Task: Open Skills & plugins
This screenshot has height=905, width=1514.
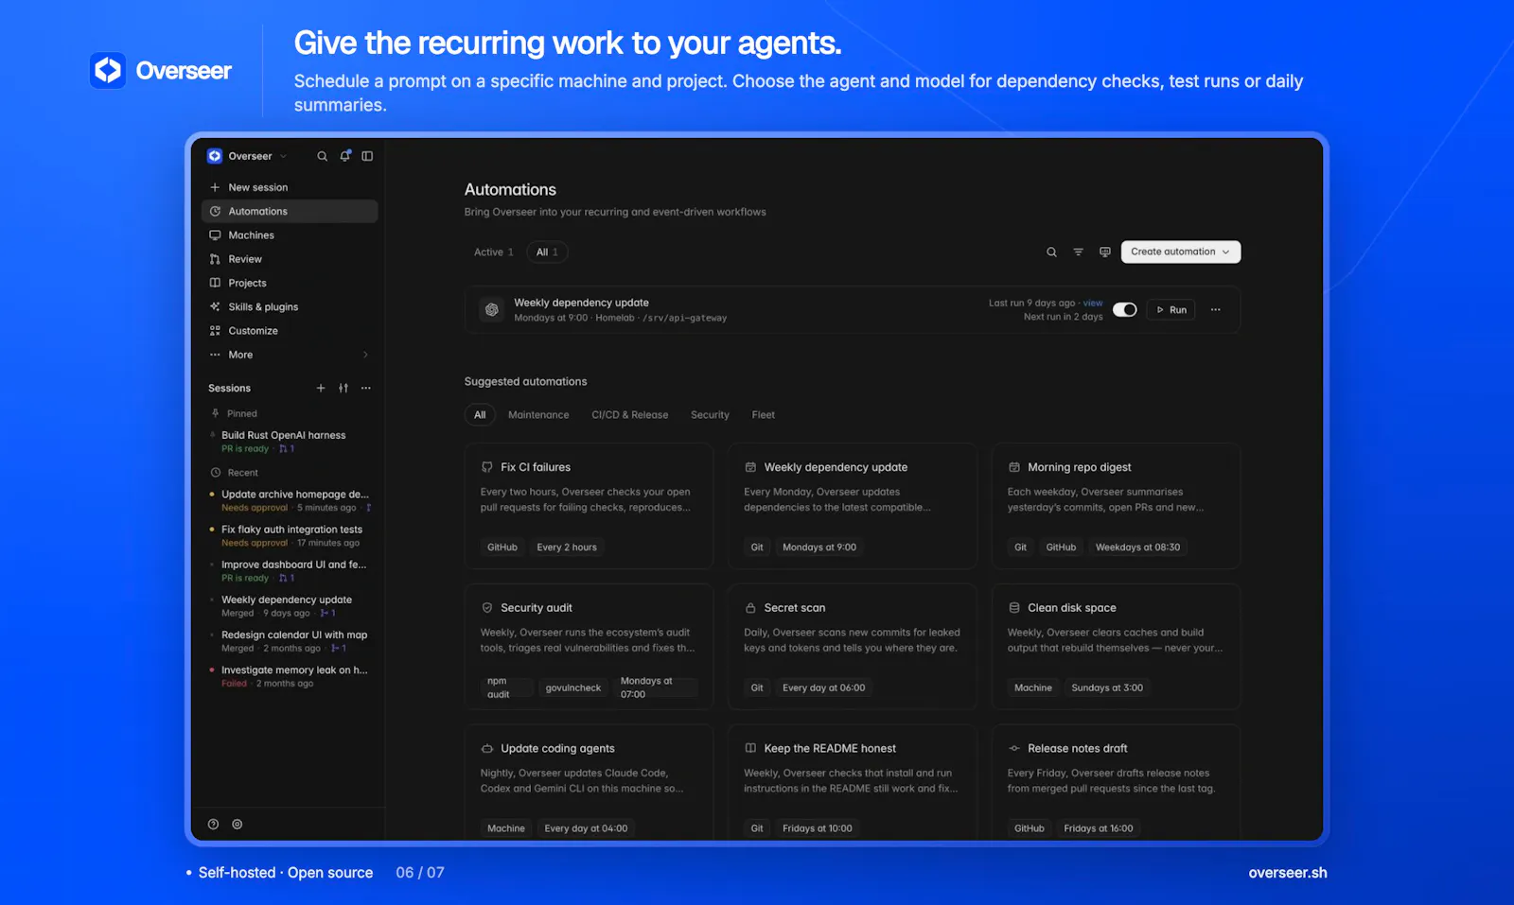Action: (290, 306)
